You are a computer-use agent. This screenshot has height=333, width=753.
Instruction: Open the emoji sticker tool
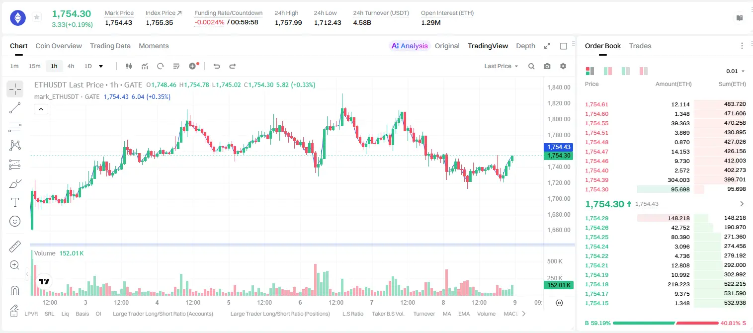tap(15, 221)
